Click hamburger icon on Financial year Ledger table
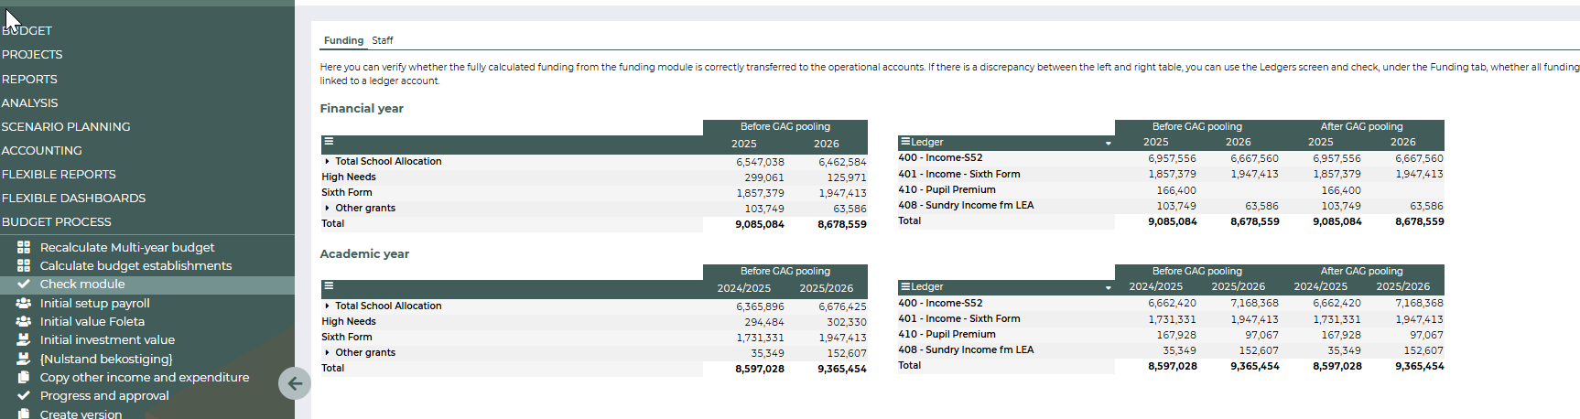1580x419 pixels. point(904,142)
